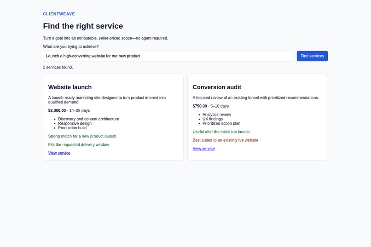Image resolution: width=371 pixels, height=247 pixels.
Task: Click 'Production build' list item
Action: (72, 128)
